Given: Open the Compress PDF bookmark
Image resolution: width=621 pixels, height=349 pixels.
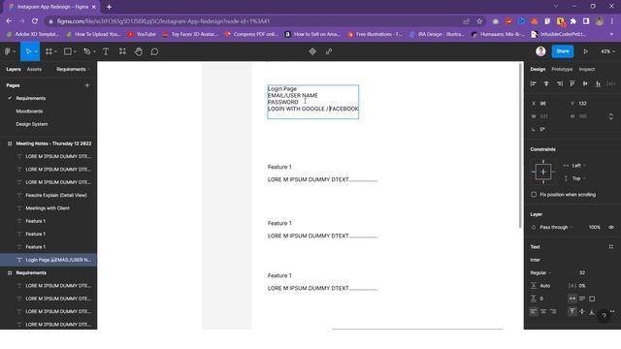Looking at the screenshot, I should tap(251, 35).
